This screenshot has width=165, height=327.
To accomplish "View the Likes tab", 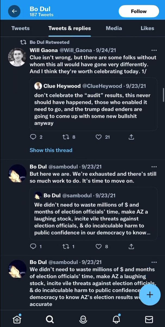I will click(x=147, y=28).
